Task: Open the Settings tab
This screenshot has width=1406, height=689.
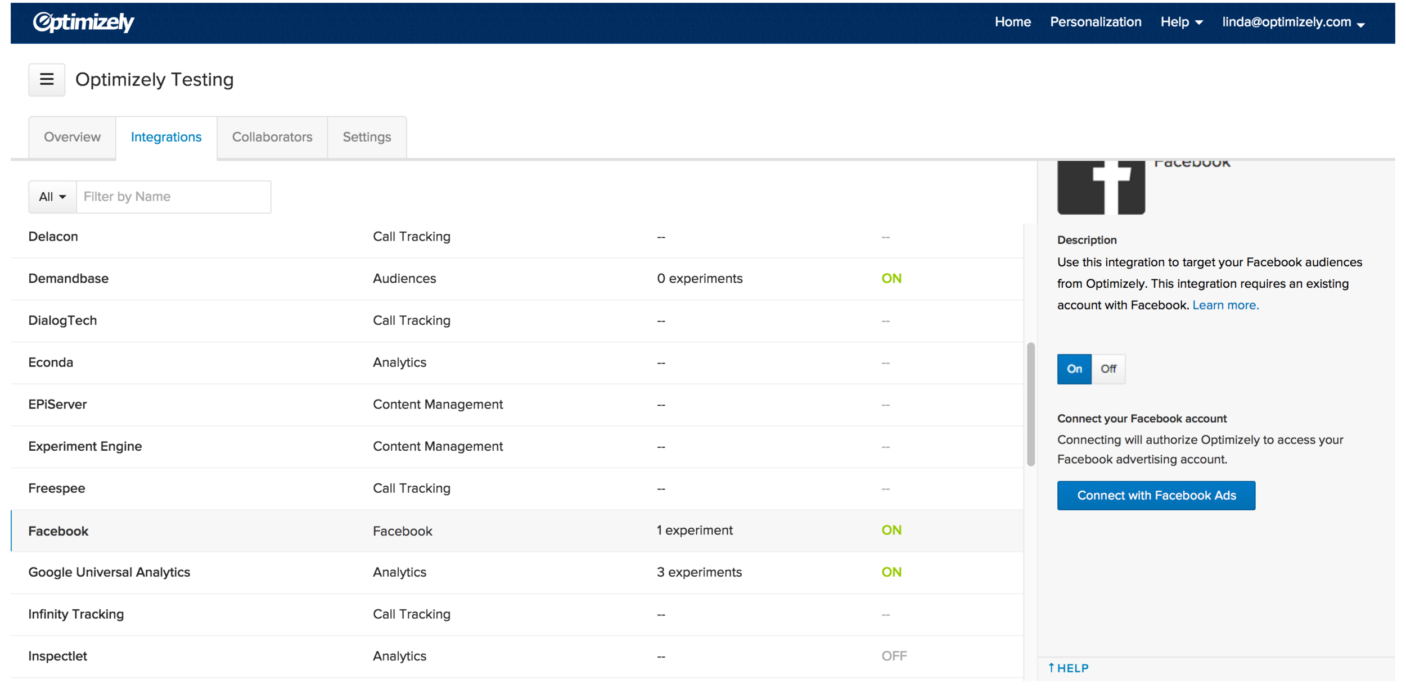Action: coord(367,137)
